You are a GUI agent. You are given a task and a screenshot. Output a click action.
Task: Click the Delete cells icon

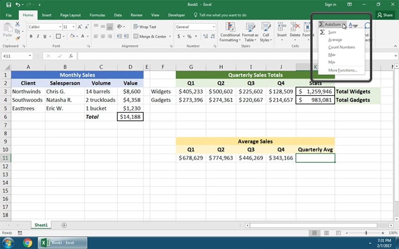[x=295, y=27]
